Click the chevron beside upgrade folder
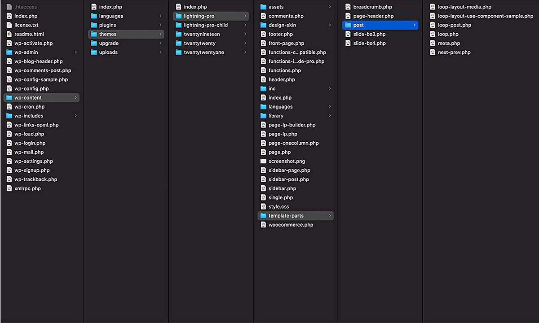The image size is (539, 323). (x=160, y=43)
